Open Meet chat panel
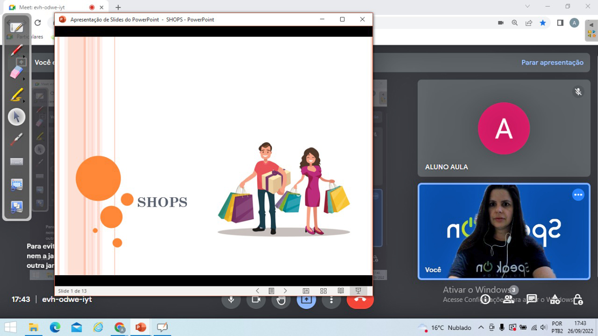Viewport: 598px width, 336px height. click(x=532, y=300)
